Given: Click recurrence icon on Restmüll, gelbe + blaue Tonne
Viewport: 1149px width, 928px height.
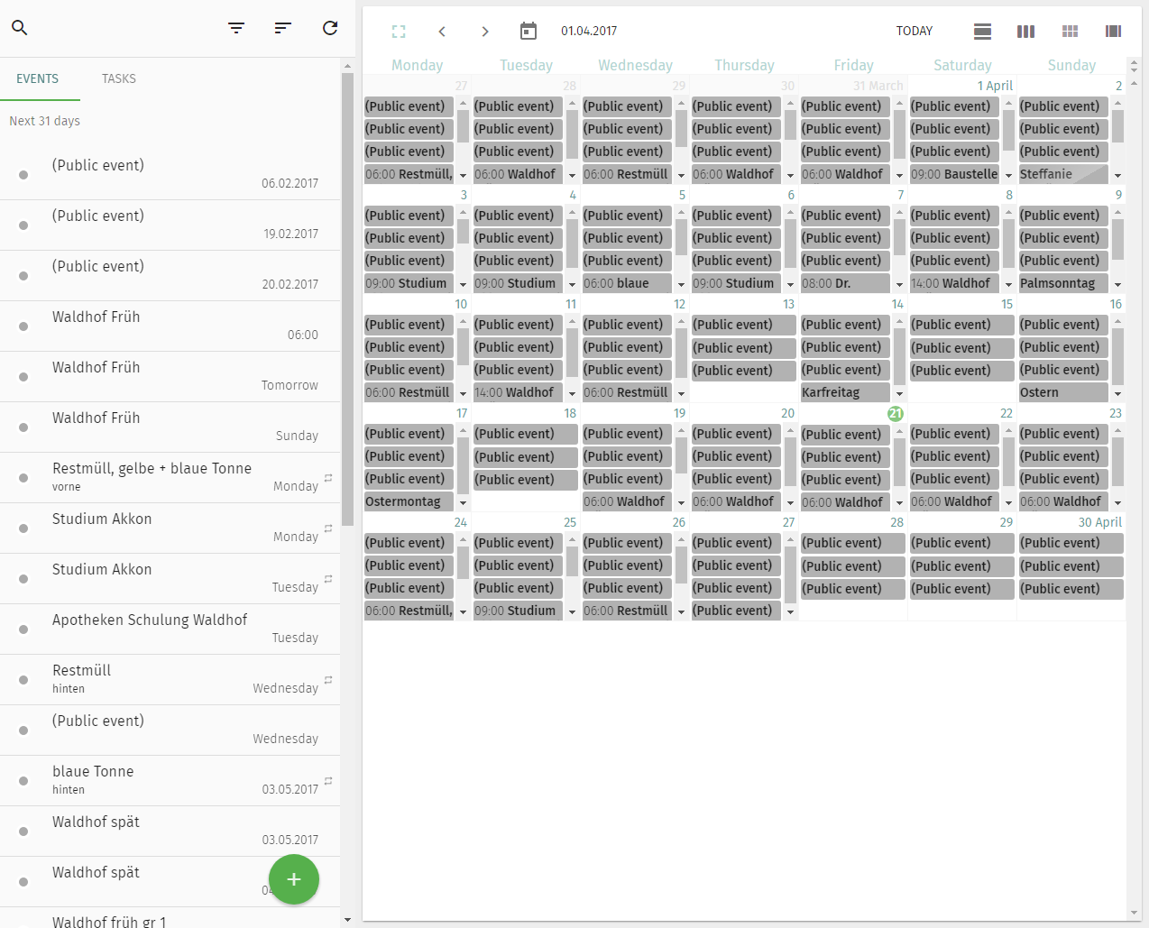Looking at the screenshot, I should pos(328,477).
